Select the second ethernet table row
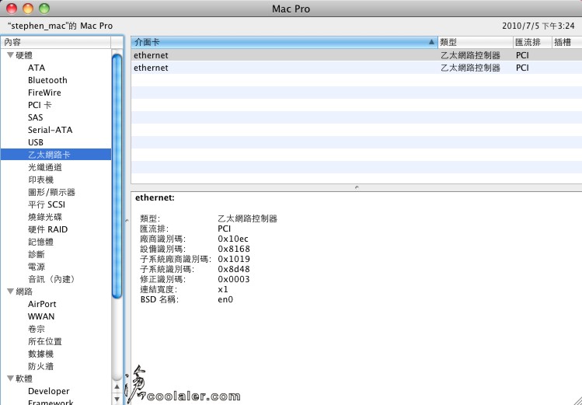 click(357, 68)
